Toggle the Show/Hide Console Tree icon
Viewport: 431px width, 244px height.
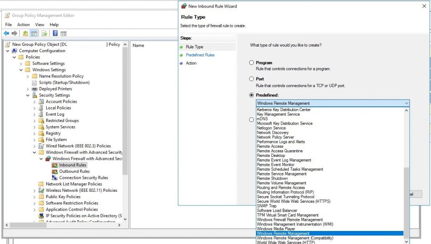[x=34, y=34]
